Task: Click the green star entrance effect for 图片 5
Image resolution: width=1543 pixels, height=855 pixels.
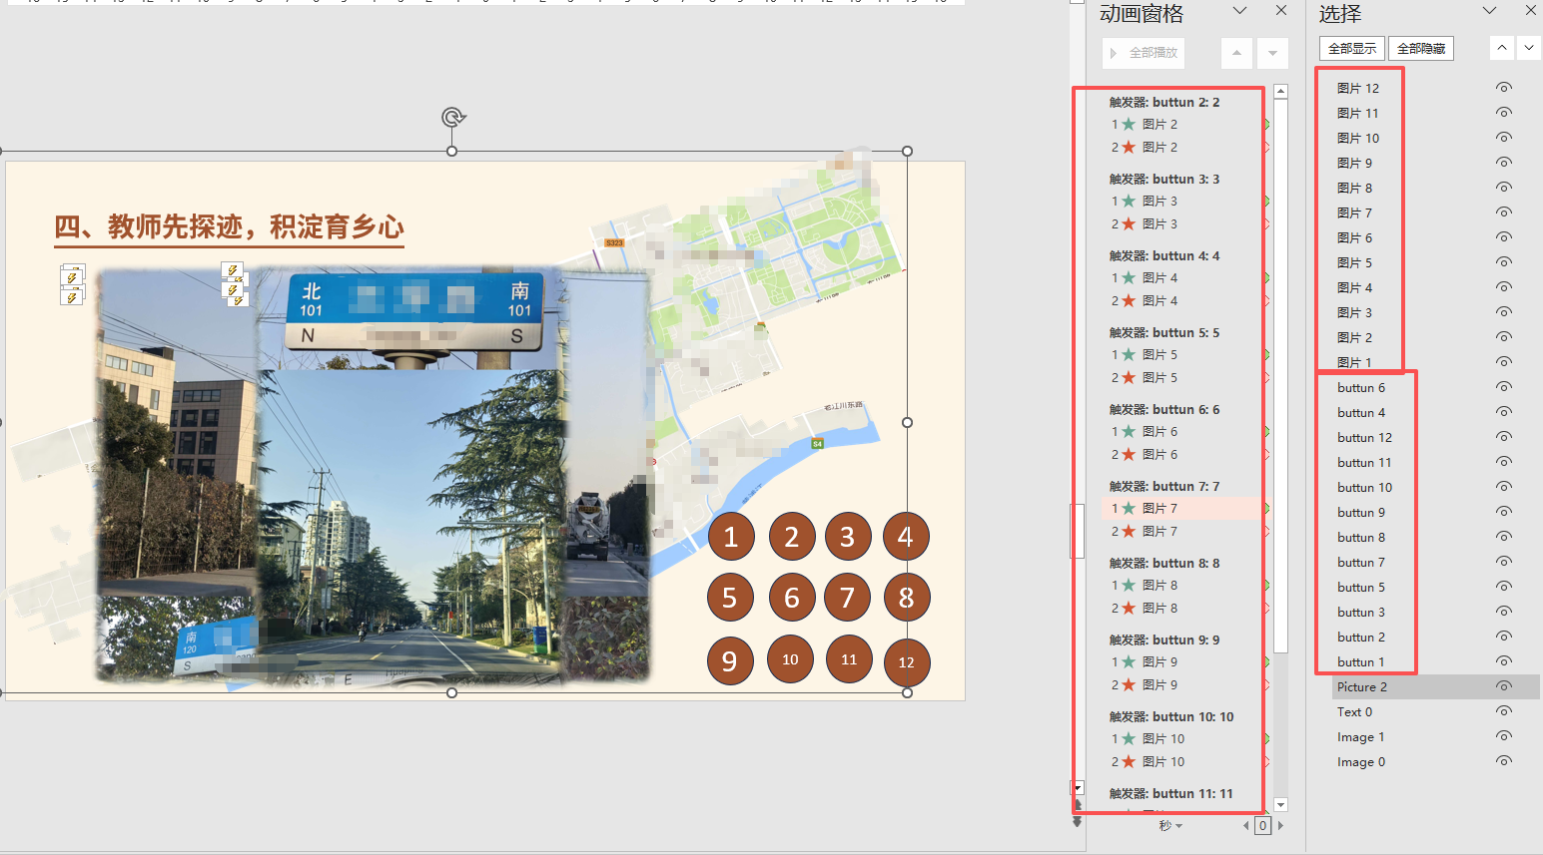Action: pos(1129,355)
